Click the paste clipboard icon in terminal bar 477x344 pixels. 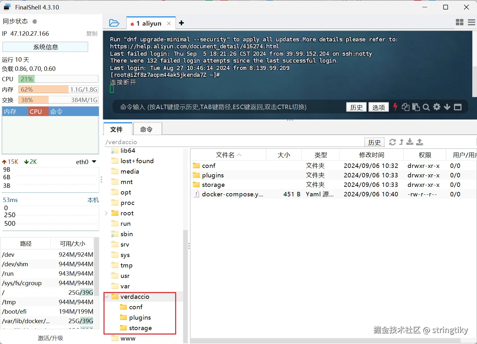[x=416, y=107]
